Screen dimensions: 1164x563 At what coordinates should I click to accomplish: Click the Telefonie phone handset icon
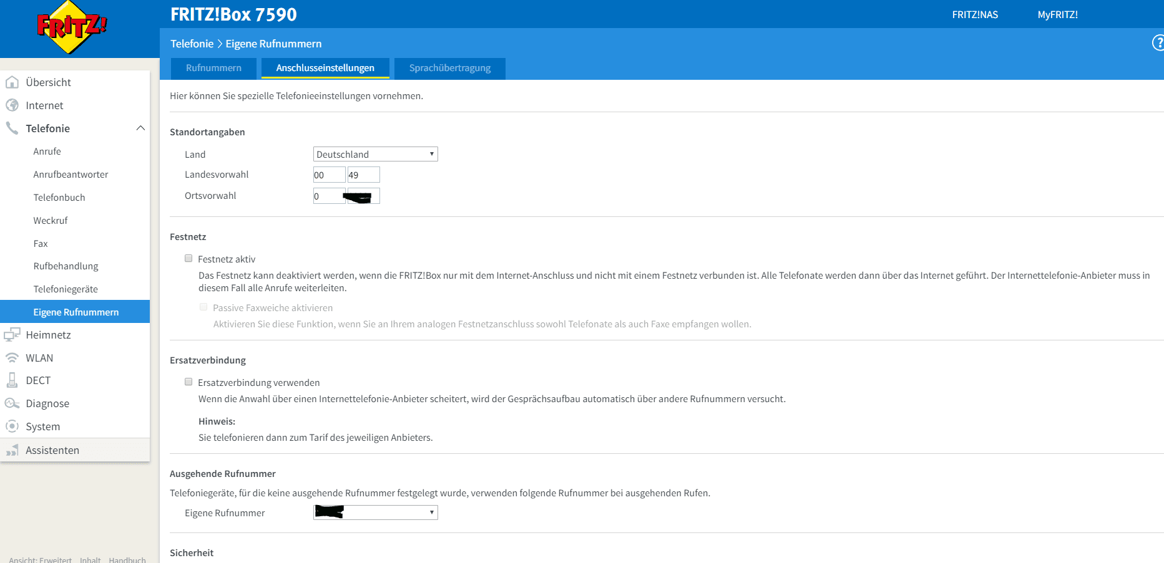[12, 128]
